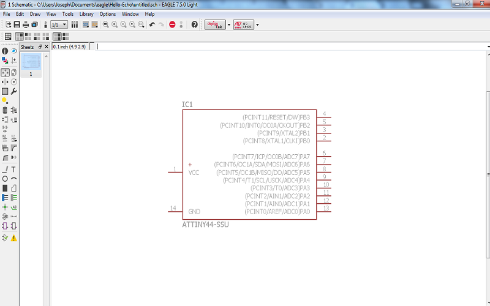
Task: Select the Replace part tool
Action: (x=13, y=119)
